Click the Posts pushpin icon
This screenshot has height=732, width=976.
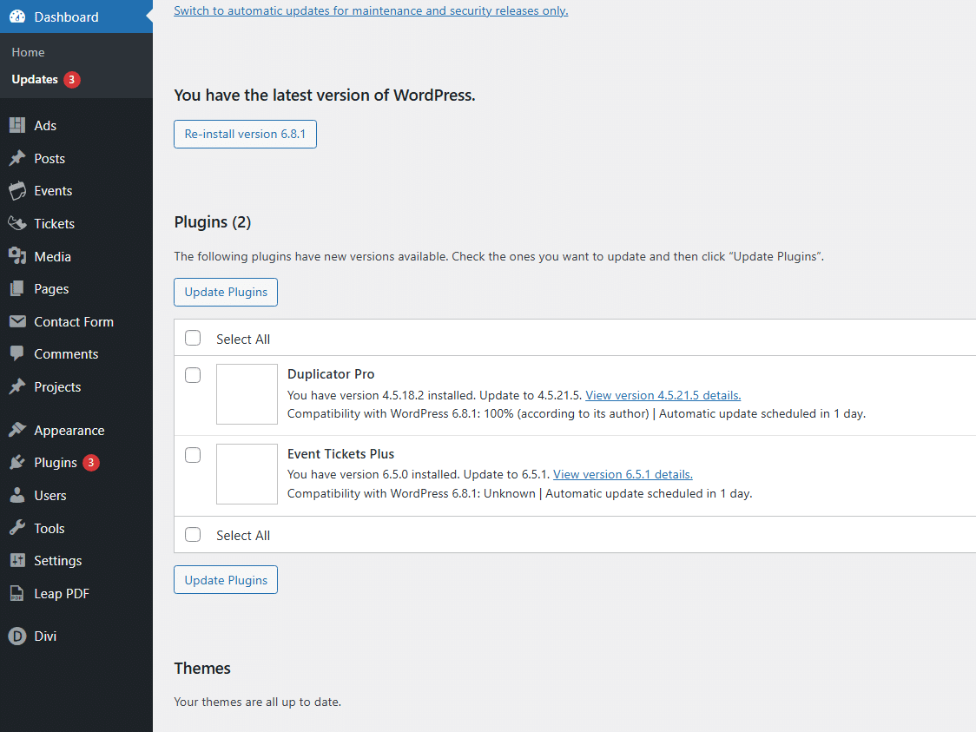17,158
